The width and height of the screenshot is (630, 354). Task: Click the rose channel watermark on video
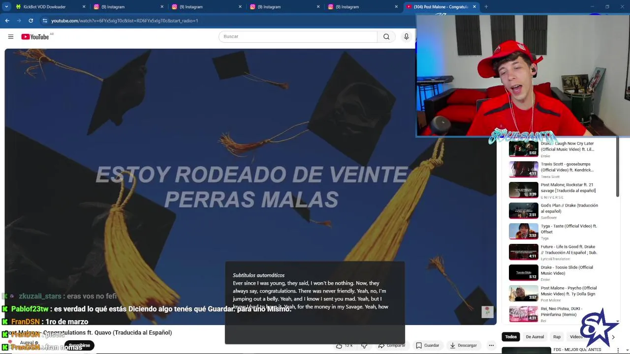coord(487,311)
